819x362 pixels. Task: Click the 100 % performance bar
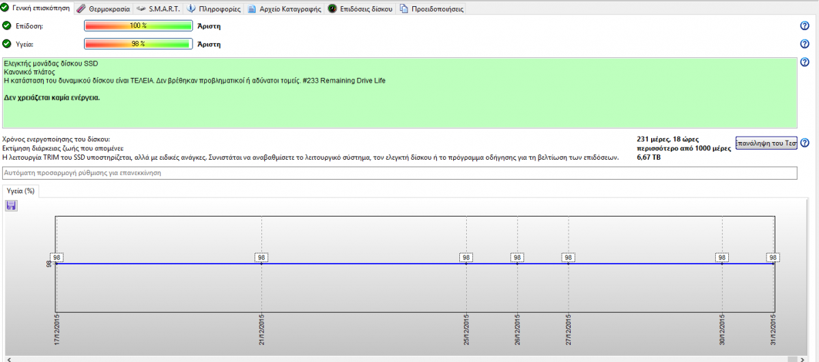tap(138, 26)
